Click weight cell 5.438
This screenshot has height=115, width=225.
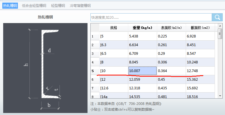pyautogui.click(x=142, y=36)
